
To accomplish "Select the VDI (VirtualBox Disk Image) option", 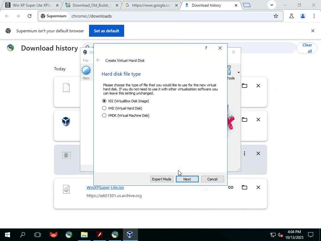I will tap(104, 101).
